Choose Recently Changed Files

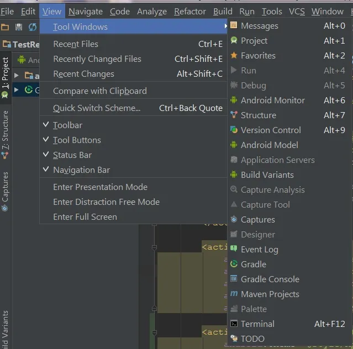[x=133, y=59]
